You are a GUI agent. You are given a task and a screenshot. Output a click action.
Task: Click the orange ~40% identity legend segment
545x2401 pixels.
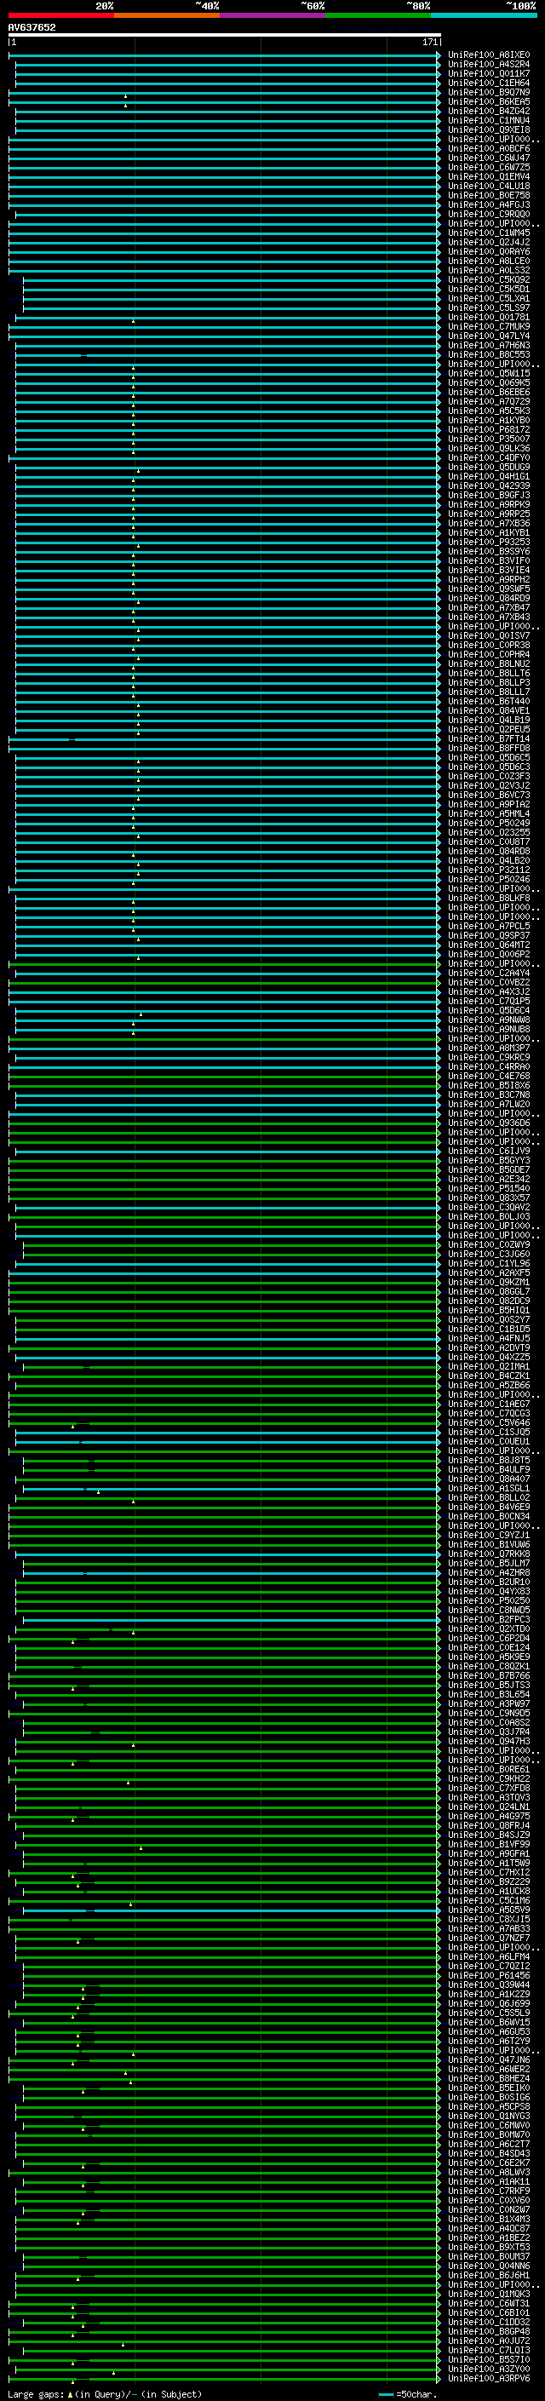point(167,15)
